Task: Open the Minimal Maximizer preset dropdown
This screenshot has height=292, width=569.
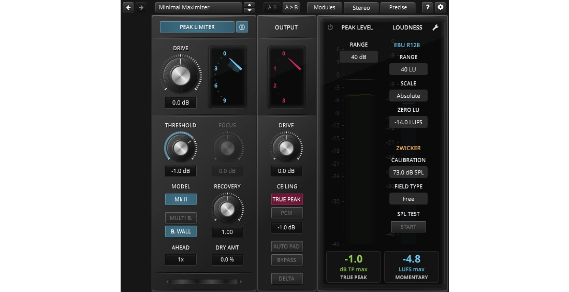Action: (198, 7)
